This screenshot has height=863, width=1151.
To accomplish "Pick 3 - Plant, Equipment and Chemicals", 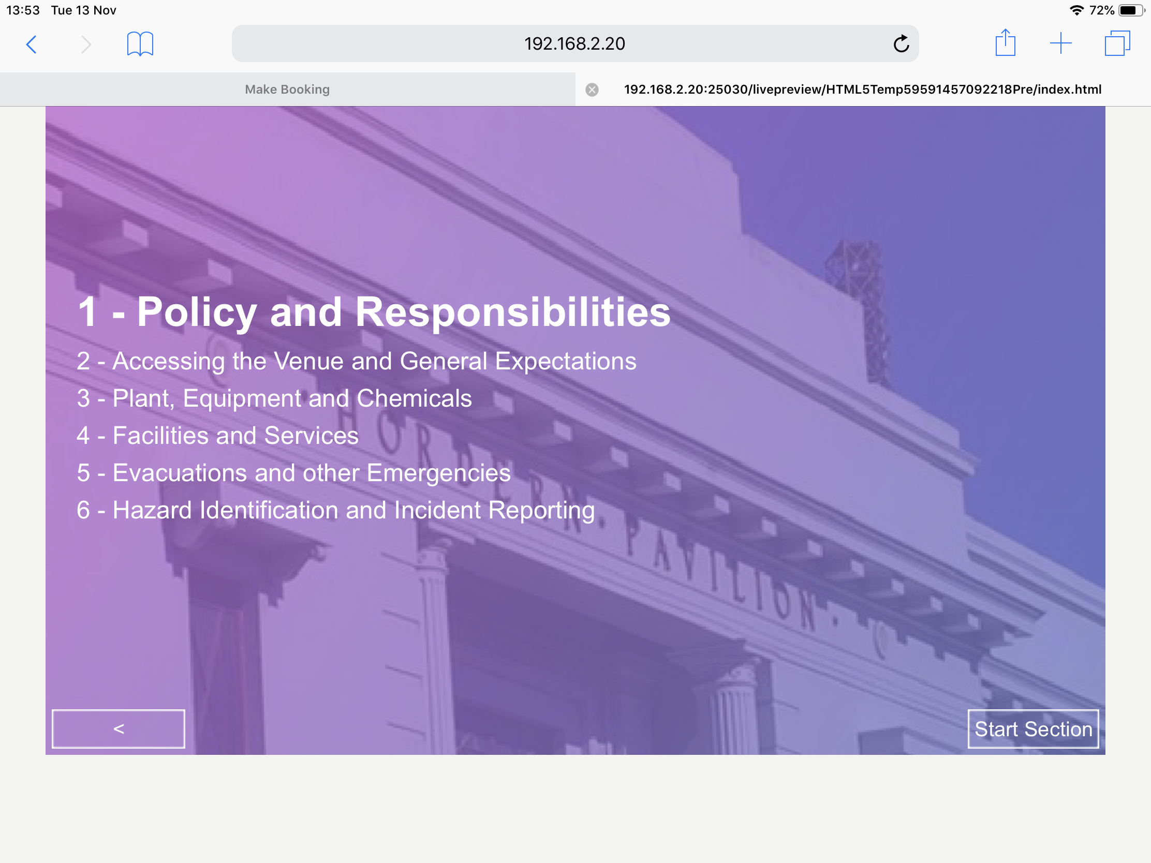I will (x=274, y=398).
